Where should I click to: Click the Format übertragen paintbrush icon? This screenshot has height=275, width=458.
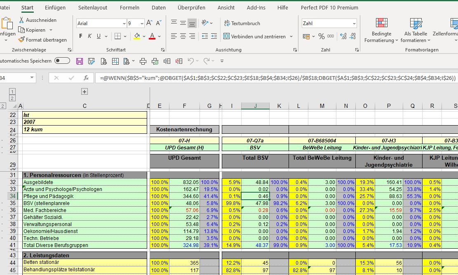coord(21,40)
